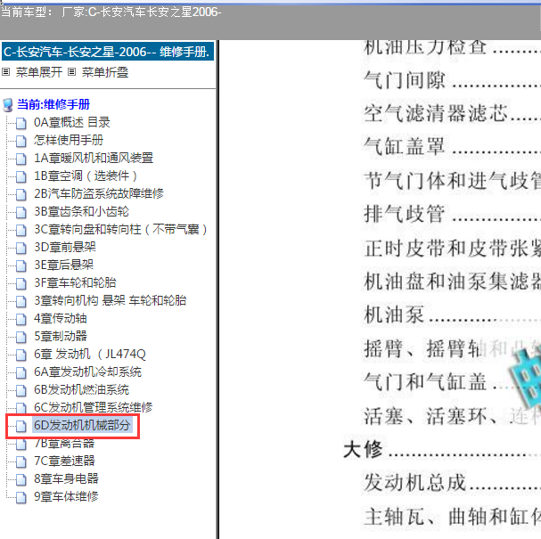Click page icon beside 6章 发动机 (JL474Q

pyautogui.click(x=21, y=355)
